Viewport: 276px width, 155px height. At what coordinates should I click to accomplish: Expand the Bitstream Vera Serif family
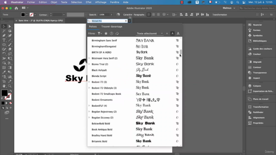(89, 58)
